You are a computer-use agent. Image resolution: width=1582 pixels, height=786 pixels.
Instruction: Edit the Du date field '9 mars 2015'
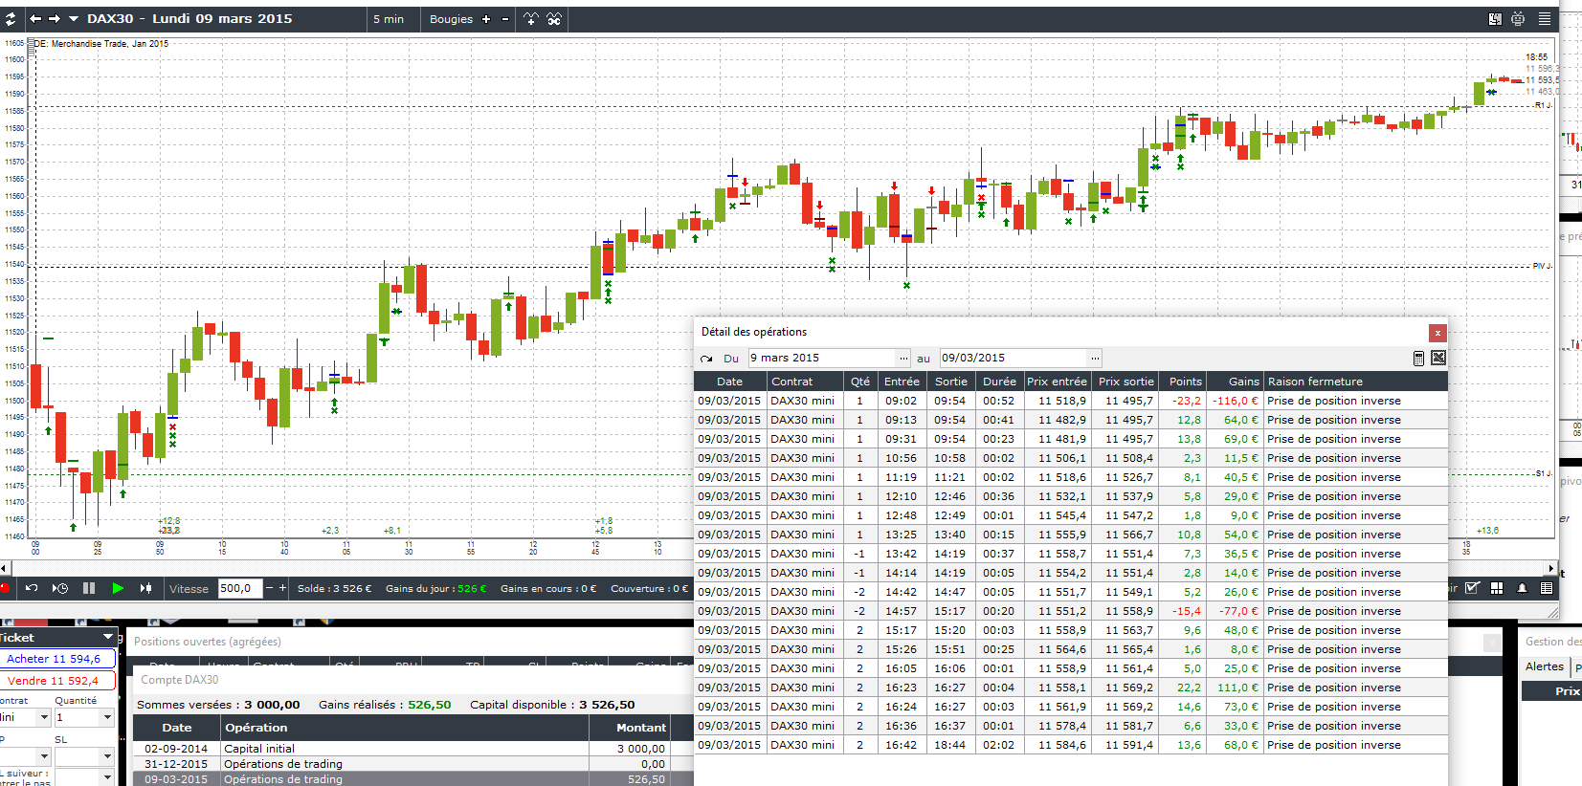pyautogui.click(x=822, y=359)
